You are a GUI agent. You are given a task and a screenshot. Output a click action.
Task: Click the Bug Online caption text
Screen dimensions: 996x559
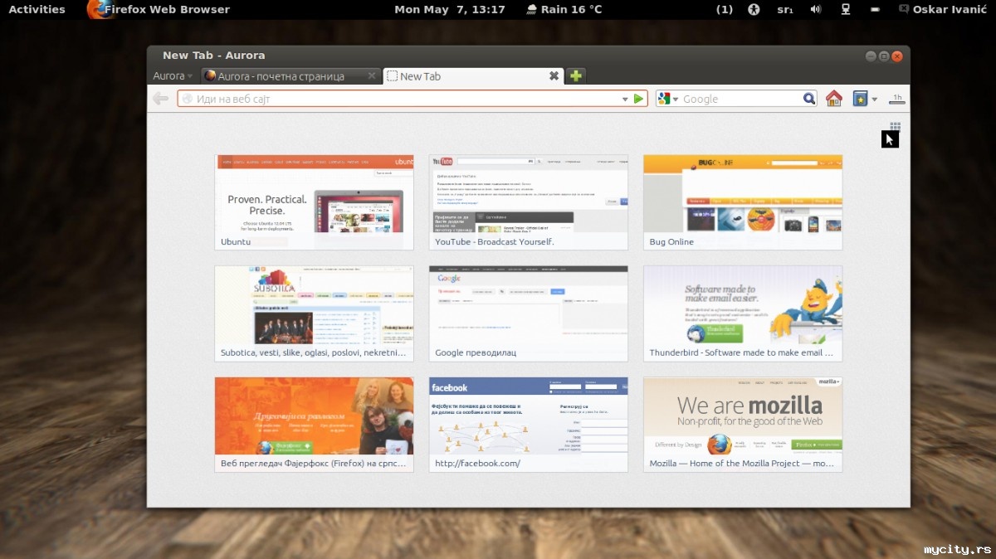[x=671, y=242]
